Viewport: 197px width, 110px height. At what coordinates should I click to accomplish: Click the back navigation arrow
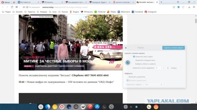(3, 7)
